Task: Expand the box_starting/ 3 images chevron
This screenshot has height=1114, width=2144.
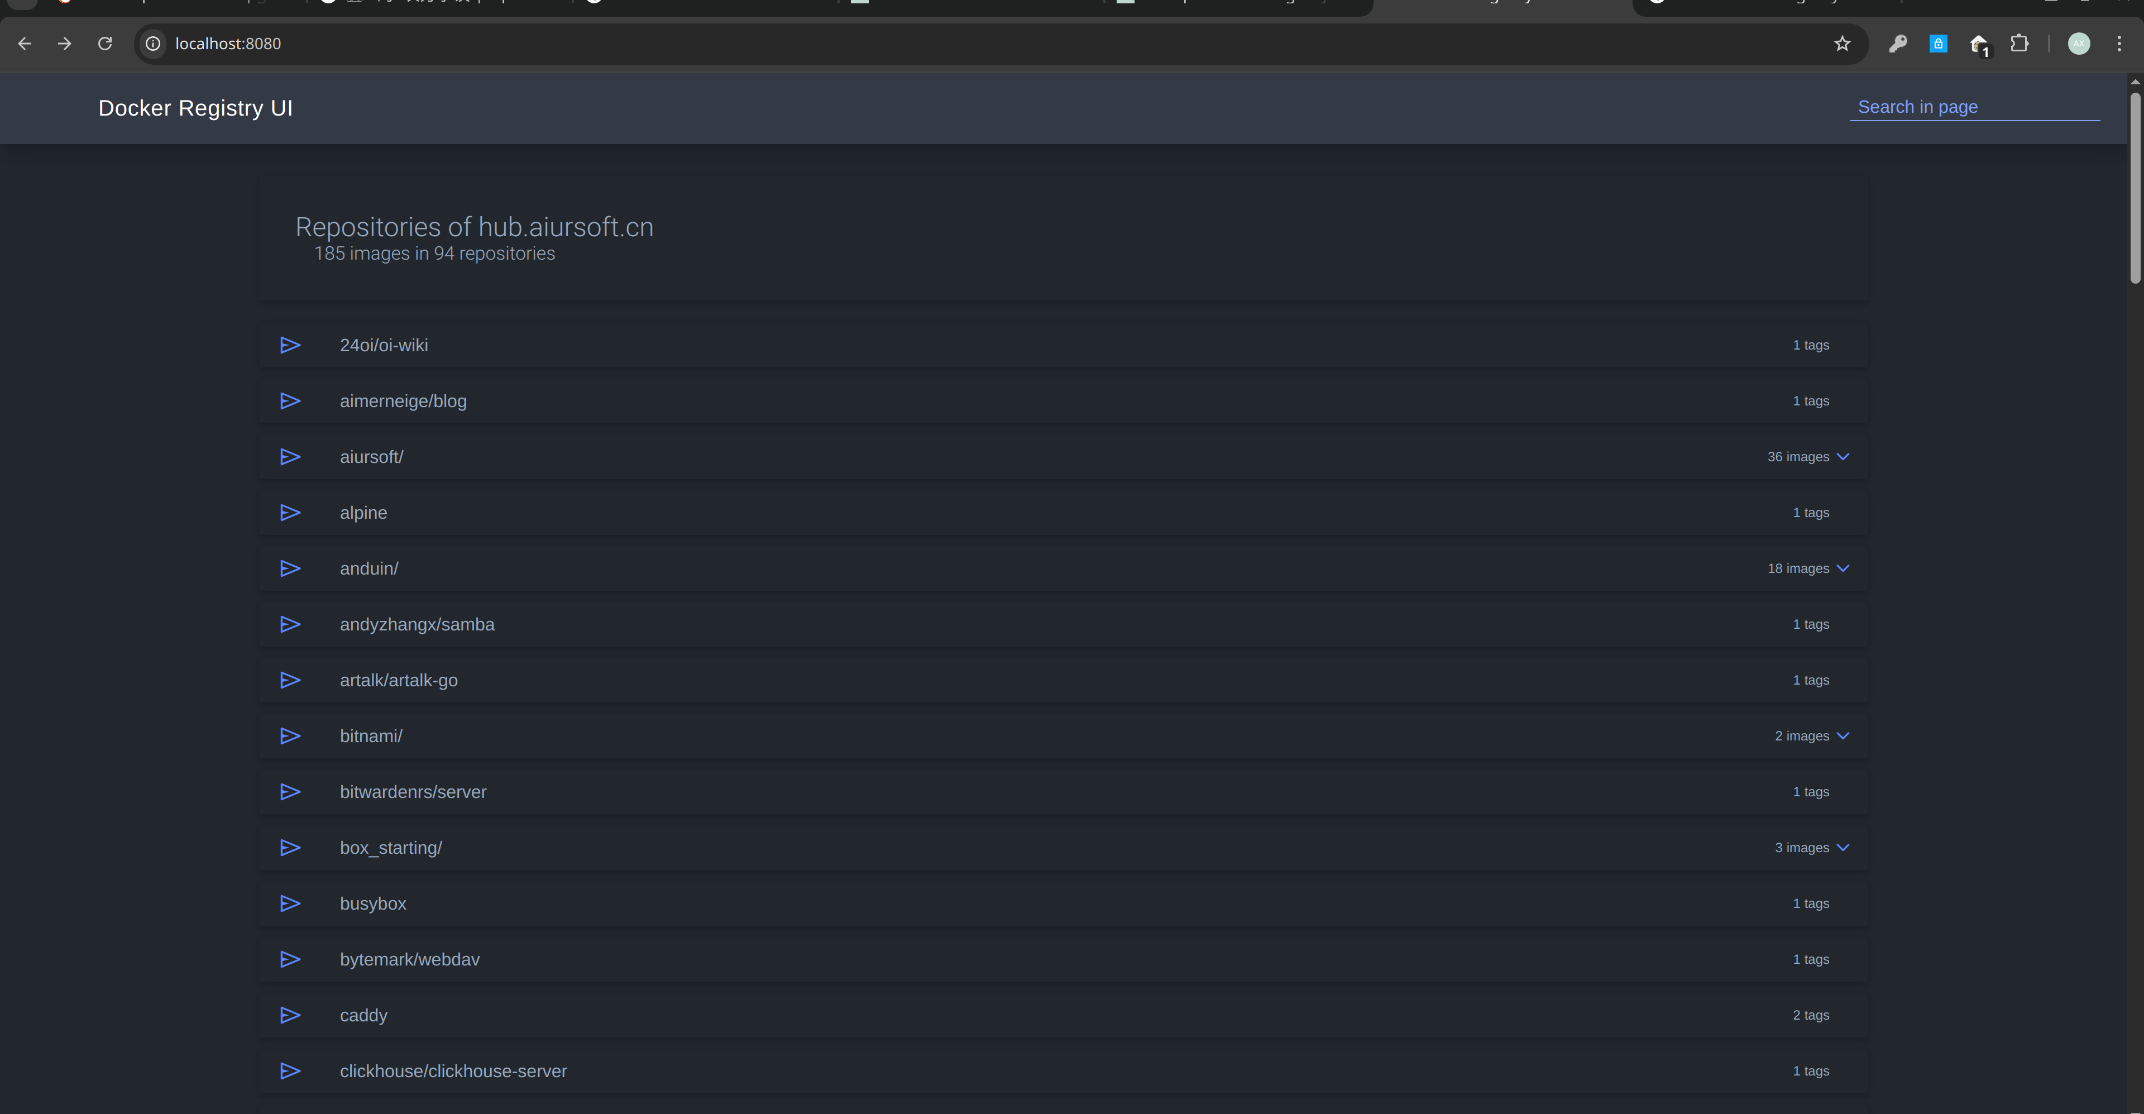Action: [x=1842, y=848]
